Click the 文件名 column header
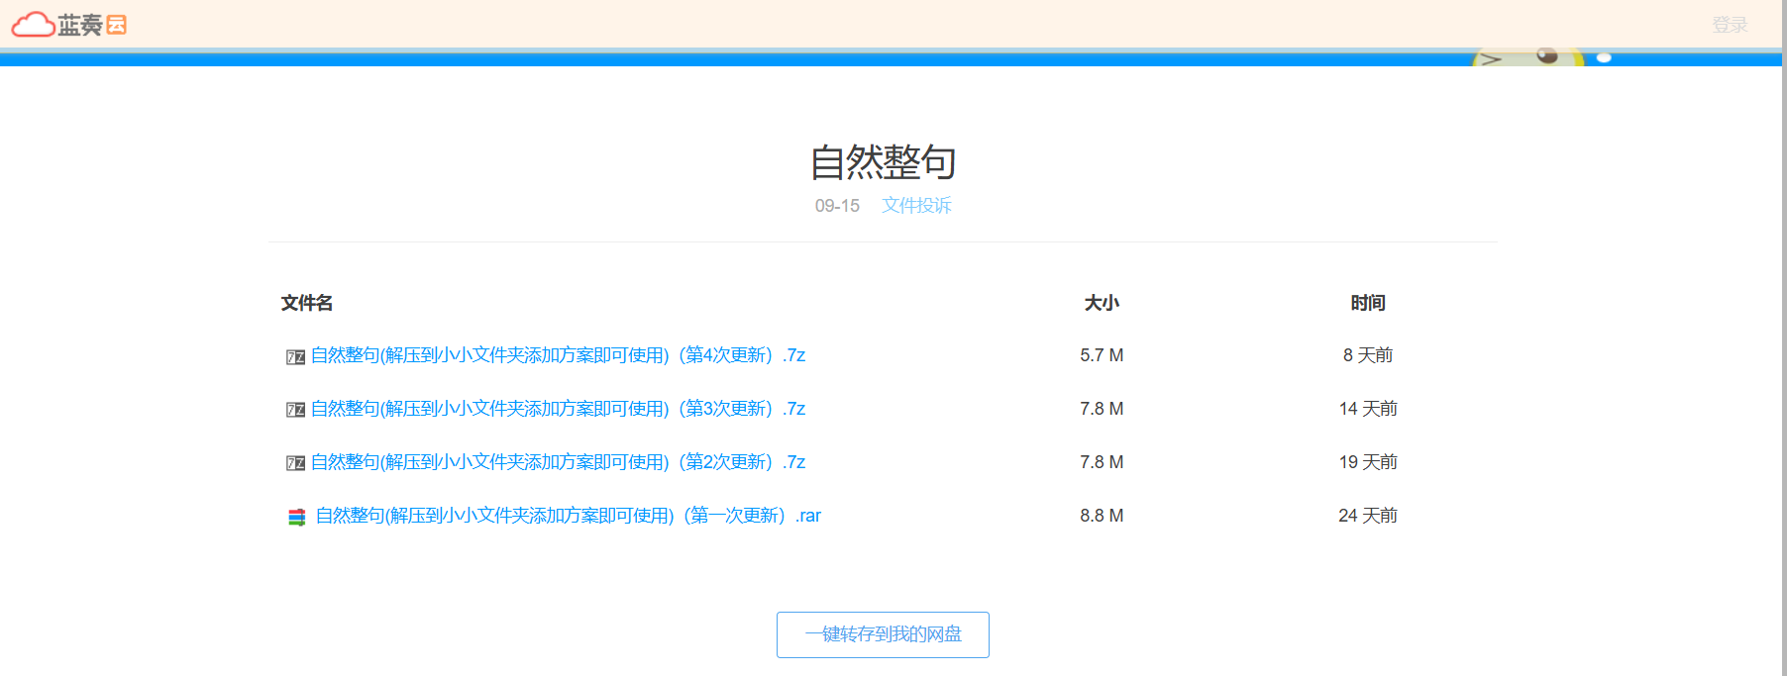The image size is (1787, 676). 306,303
